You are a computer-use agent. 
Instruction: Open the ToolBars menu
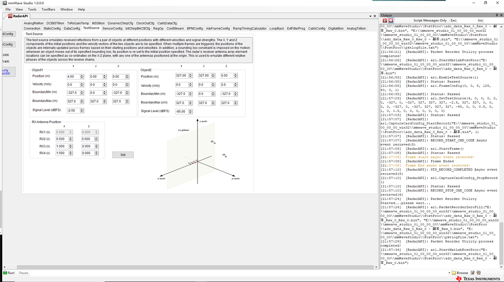pos(48,9)
